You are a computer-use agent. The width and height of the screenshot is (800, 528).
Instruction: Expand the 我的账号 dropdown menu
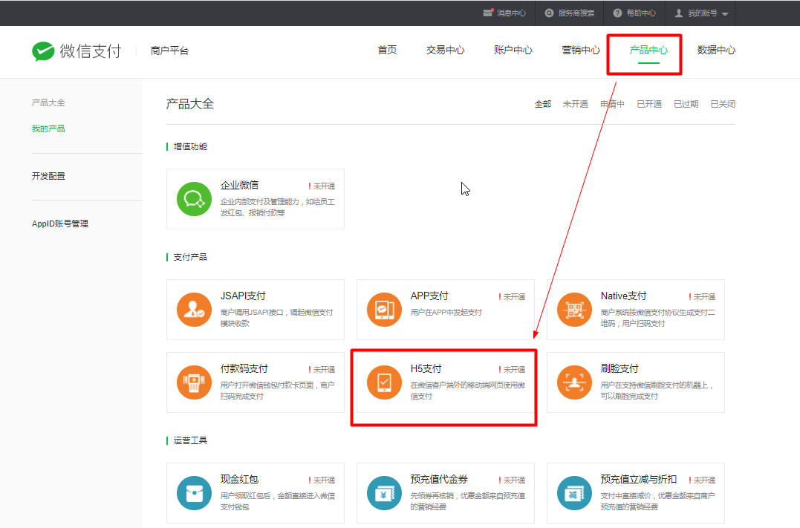pyautogui.click(x=700, y=13)
